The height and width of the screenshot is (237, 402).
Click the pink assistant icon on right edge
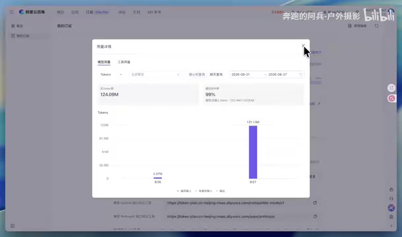click(x=391, y=88)
